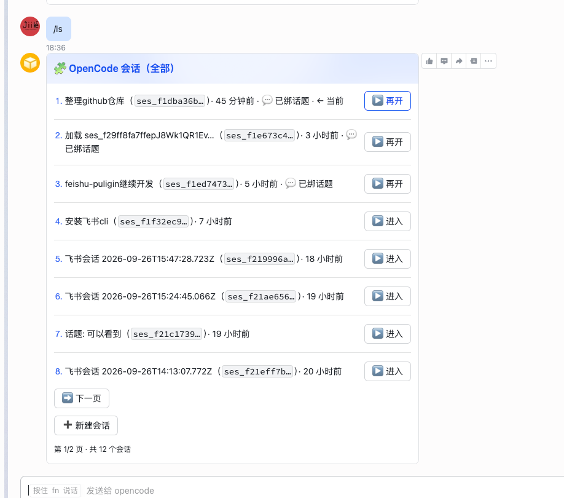Click session ID ses_f21c1739
Viewport: 564px width, 498px height.
pos(166,334)
